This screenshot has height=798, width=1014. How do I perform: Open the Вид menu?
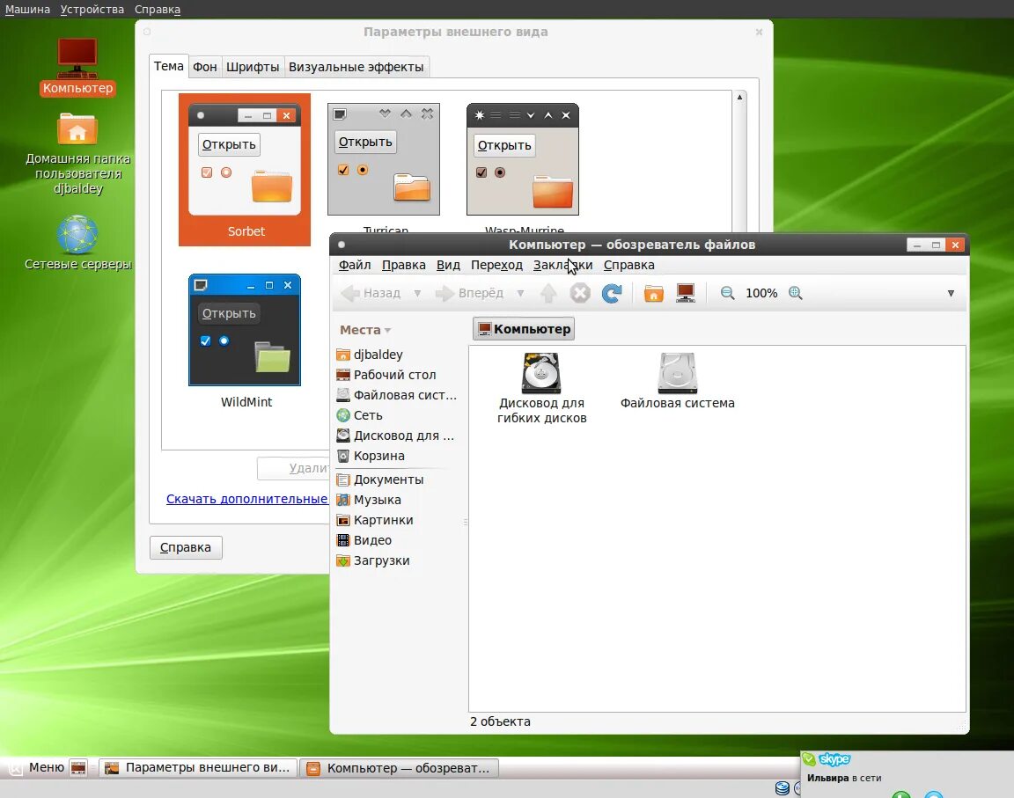[448, 265]
